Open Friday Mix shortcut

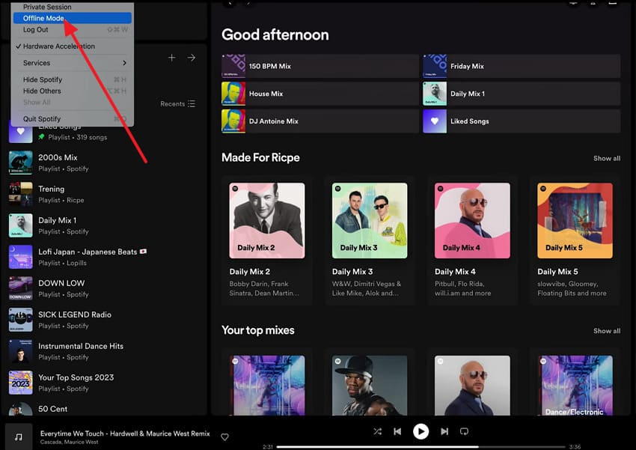pos(522,66)
